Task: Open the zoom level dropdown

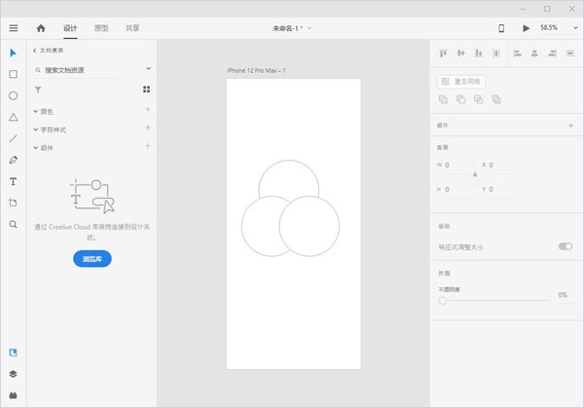Action: (x=575, y=28)
